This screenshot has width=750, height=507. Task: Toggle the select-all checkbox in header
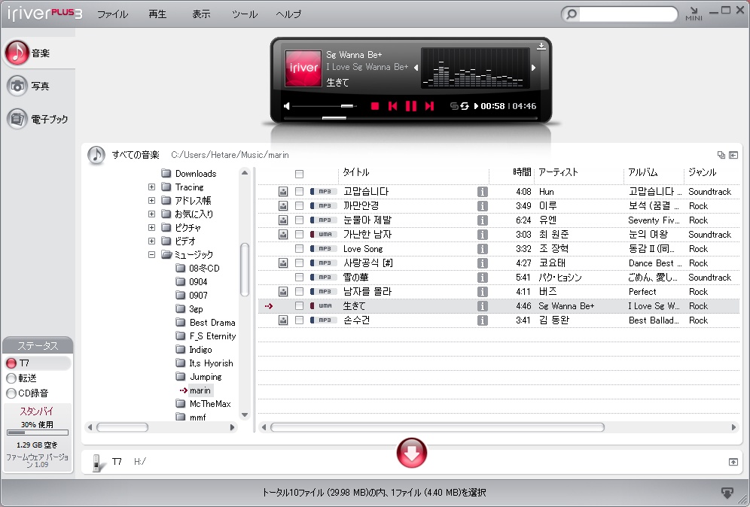[x=300, y=174]
